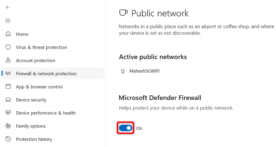Select Firewall & network protection item
The image size is (276, 147).
(x=46, y=74)
